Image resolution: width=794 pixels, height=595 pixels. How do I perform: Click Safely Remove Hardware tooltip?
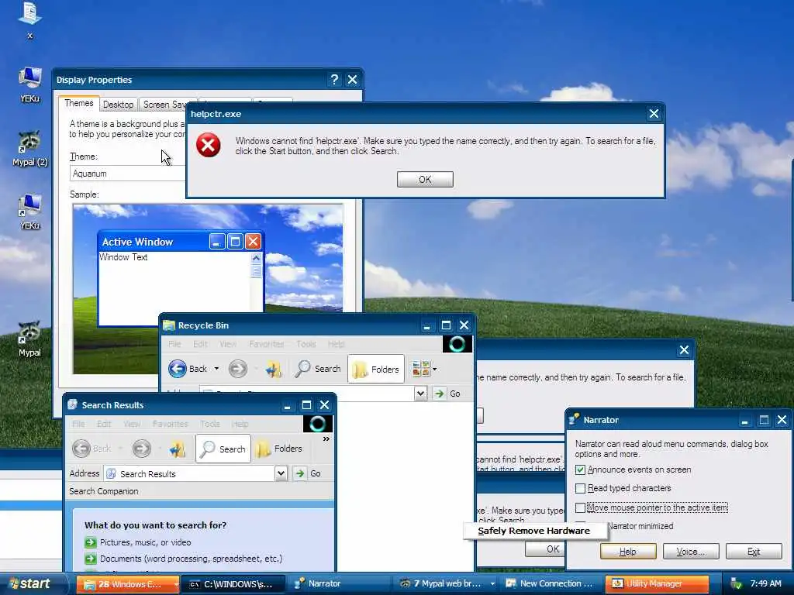pos(534,531)
